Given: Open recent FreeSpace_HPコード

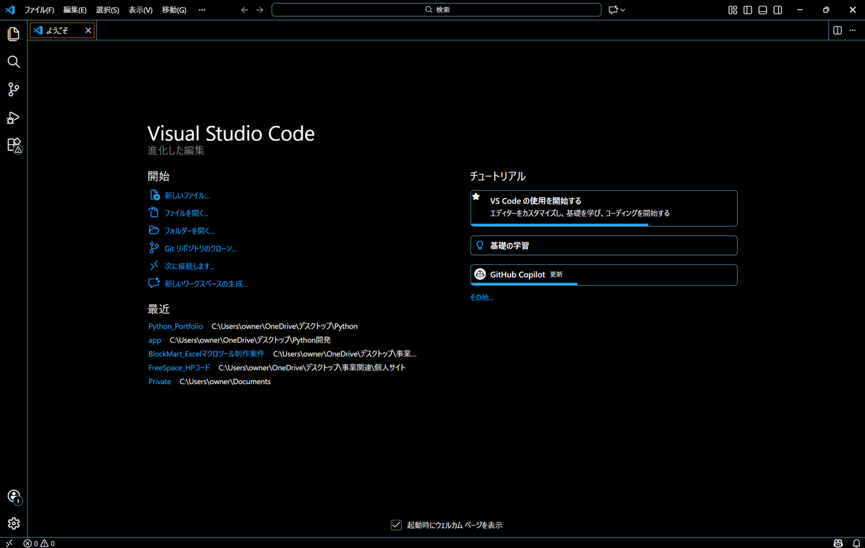Looking at the screenshot, I should coord(180,368).
